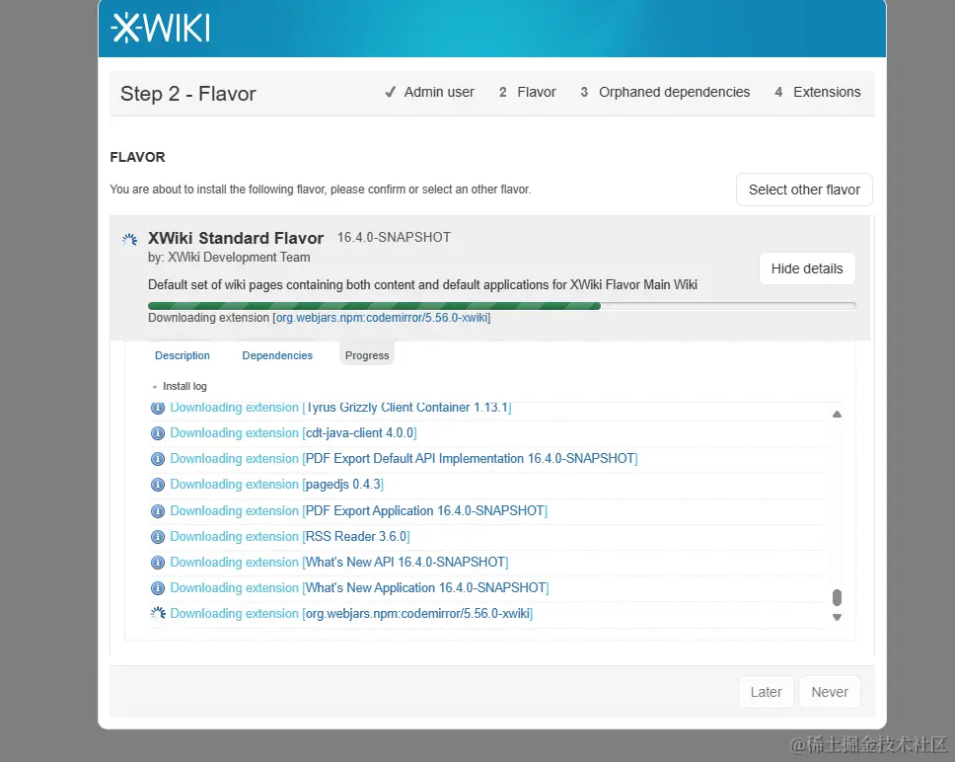Image resolution: width=955 pixels, height=762 pixels.
Task: Click the loading spinner beside XWiki Standard Flavor
Action: coord(129,240)
